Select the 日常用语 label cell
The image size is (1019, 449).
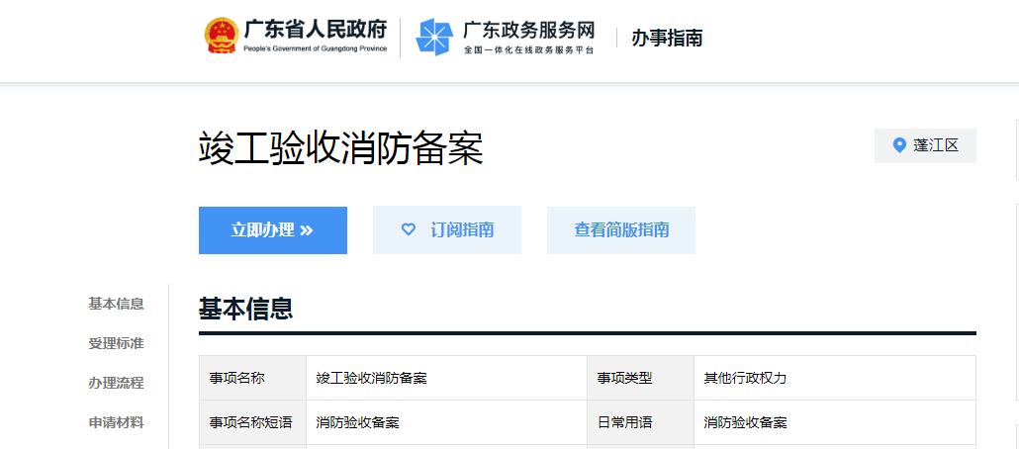tap(641, 422)
